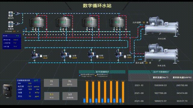Screen dimensions: 193x108
Task: Click the 累积流量(Nm³) column header
Action: [160, 77]
